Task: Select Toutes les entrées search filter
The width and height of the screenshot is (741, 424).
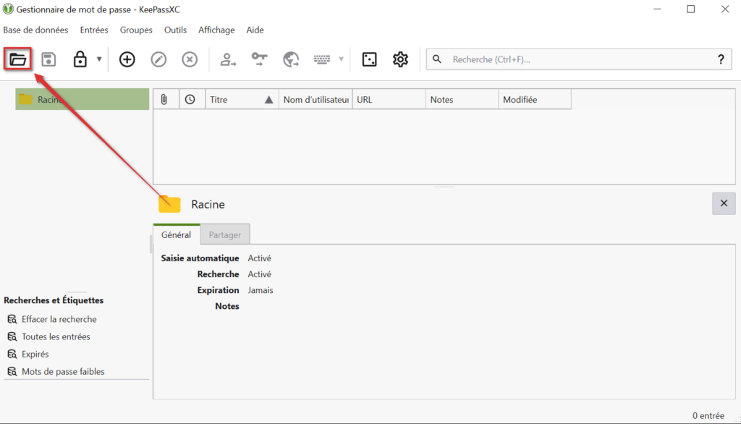Action: tap(56, 336)
